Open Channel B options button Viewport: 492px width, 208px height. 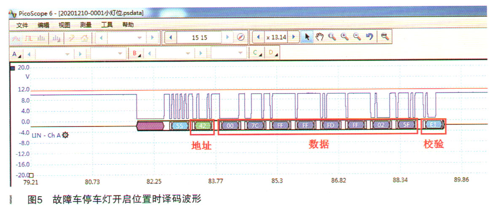click(137, 53)
